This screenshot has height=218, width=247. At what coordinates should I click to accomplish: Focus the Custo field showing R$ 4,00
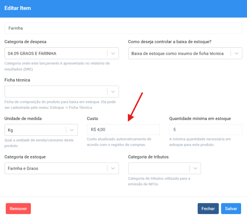123,130
